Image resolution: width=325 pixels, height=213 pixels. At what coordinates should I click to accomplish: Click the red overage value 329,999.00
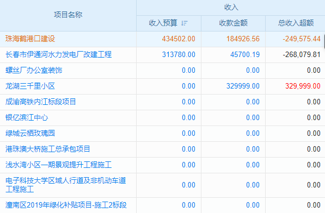pos(303,86)
